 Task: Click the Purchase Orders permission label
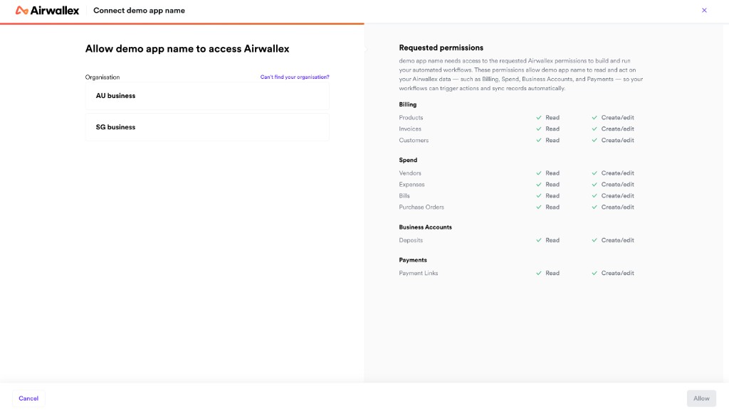421,207
